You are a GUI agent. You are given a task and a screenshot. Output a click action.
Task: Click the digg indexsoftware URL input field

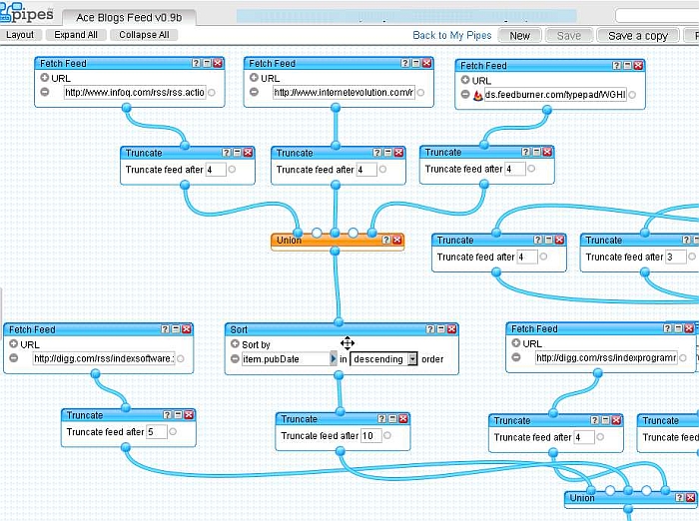click(x=104, y=358)
